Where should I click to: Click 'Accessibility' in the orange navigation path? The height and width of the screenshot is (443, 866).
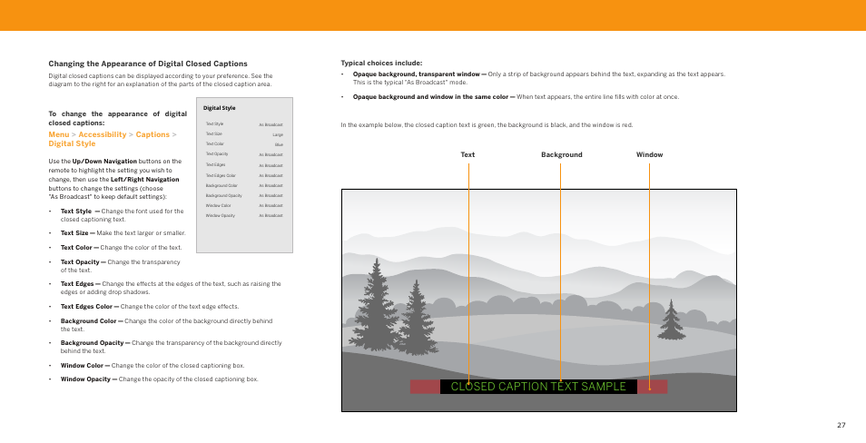coord(103,134)
